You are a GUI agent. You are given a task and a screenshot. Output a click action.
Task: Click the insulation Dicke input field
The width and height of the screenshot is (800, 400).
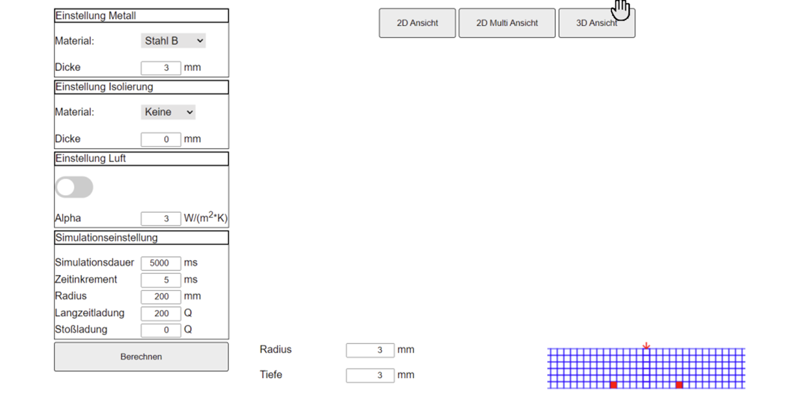tap(161, 139)
